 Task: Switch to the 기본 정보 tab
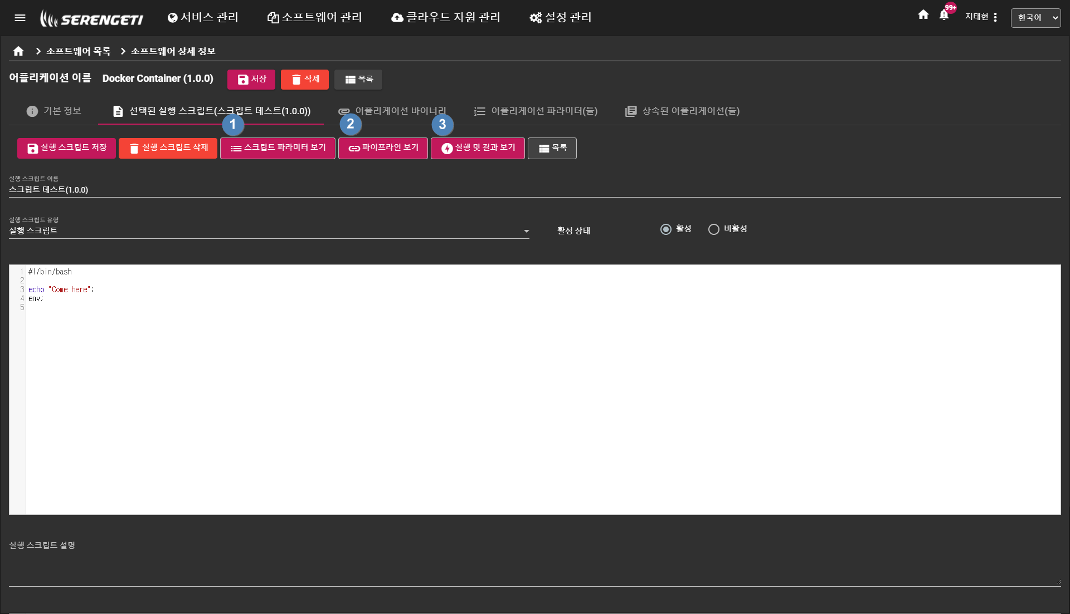coord(54,111)
